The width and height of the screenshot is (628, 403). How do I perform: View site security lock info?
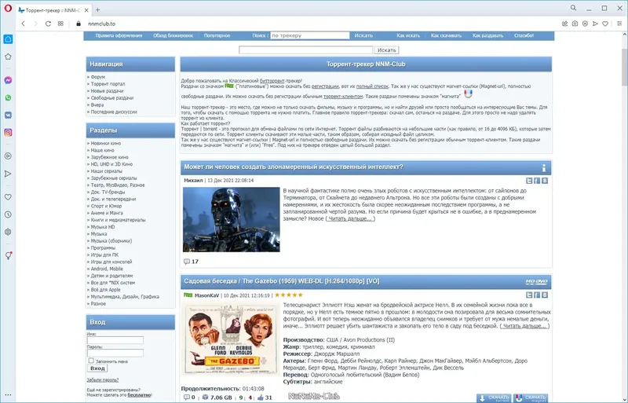(78, 24)
